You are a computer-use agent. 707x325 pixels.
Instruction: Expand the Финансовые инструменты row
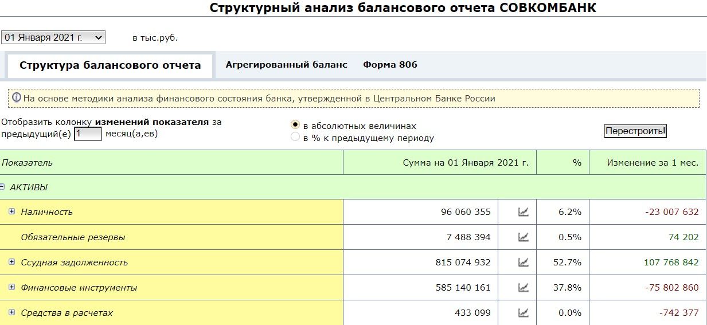tap(12, 287)
